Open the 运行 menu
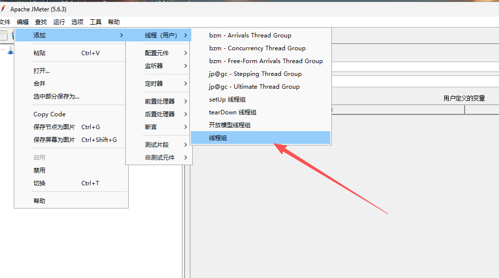 59,22
